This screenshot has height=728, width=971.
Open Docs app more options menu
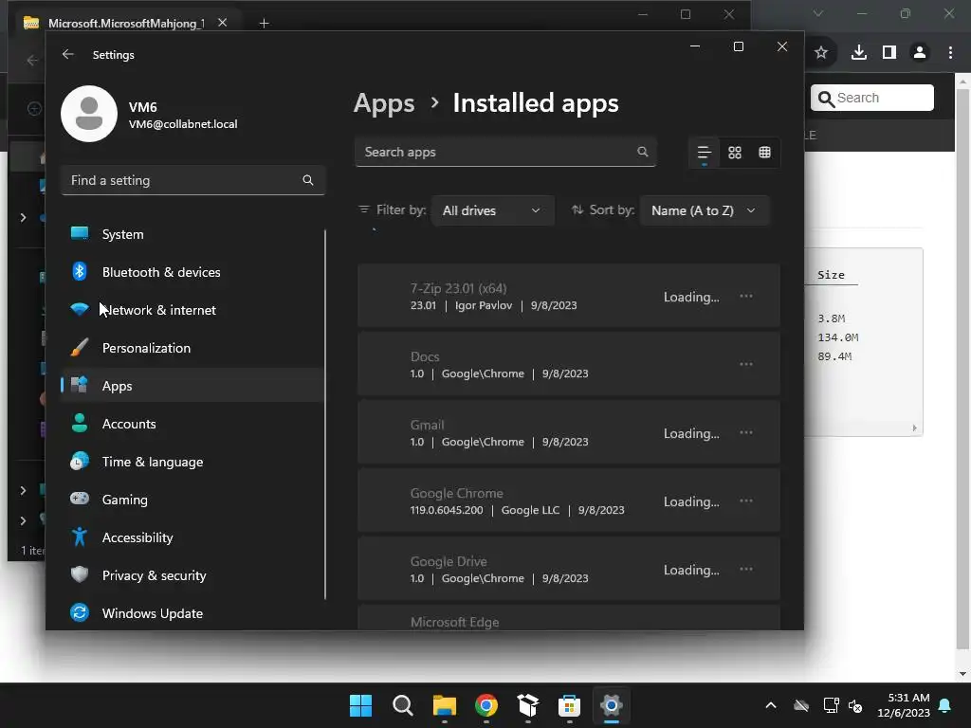(746, 364)
